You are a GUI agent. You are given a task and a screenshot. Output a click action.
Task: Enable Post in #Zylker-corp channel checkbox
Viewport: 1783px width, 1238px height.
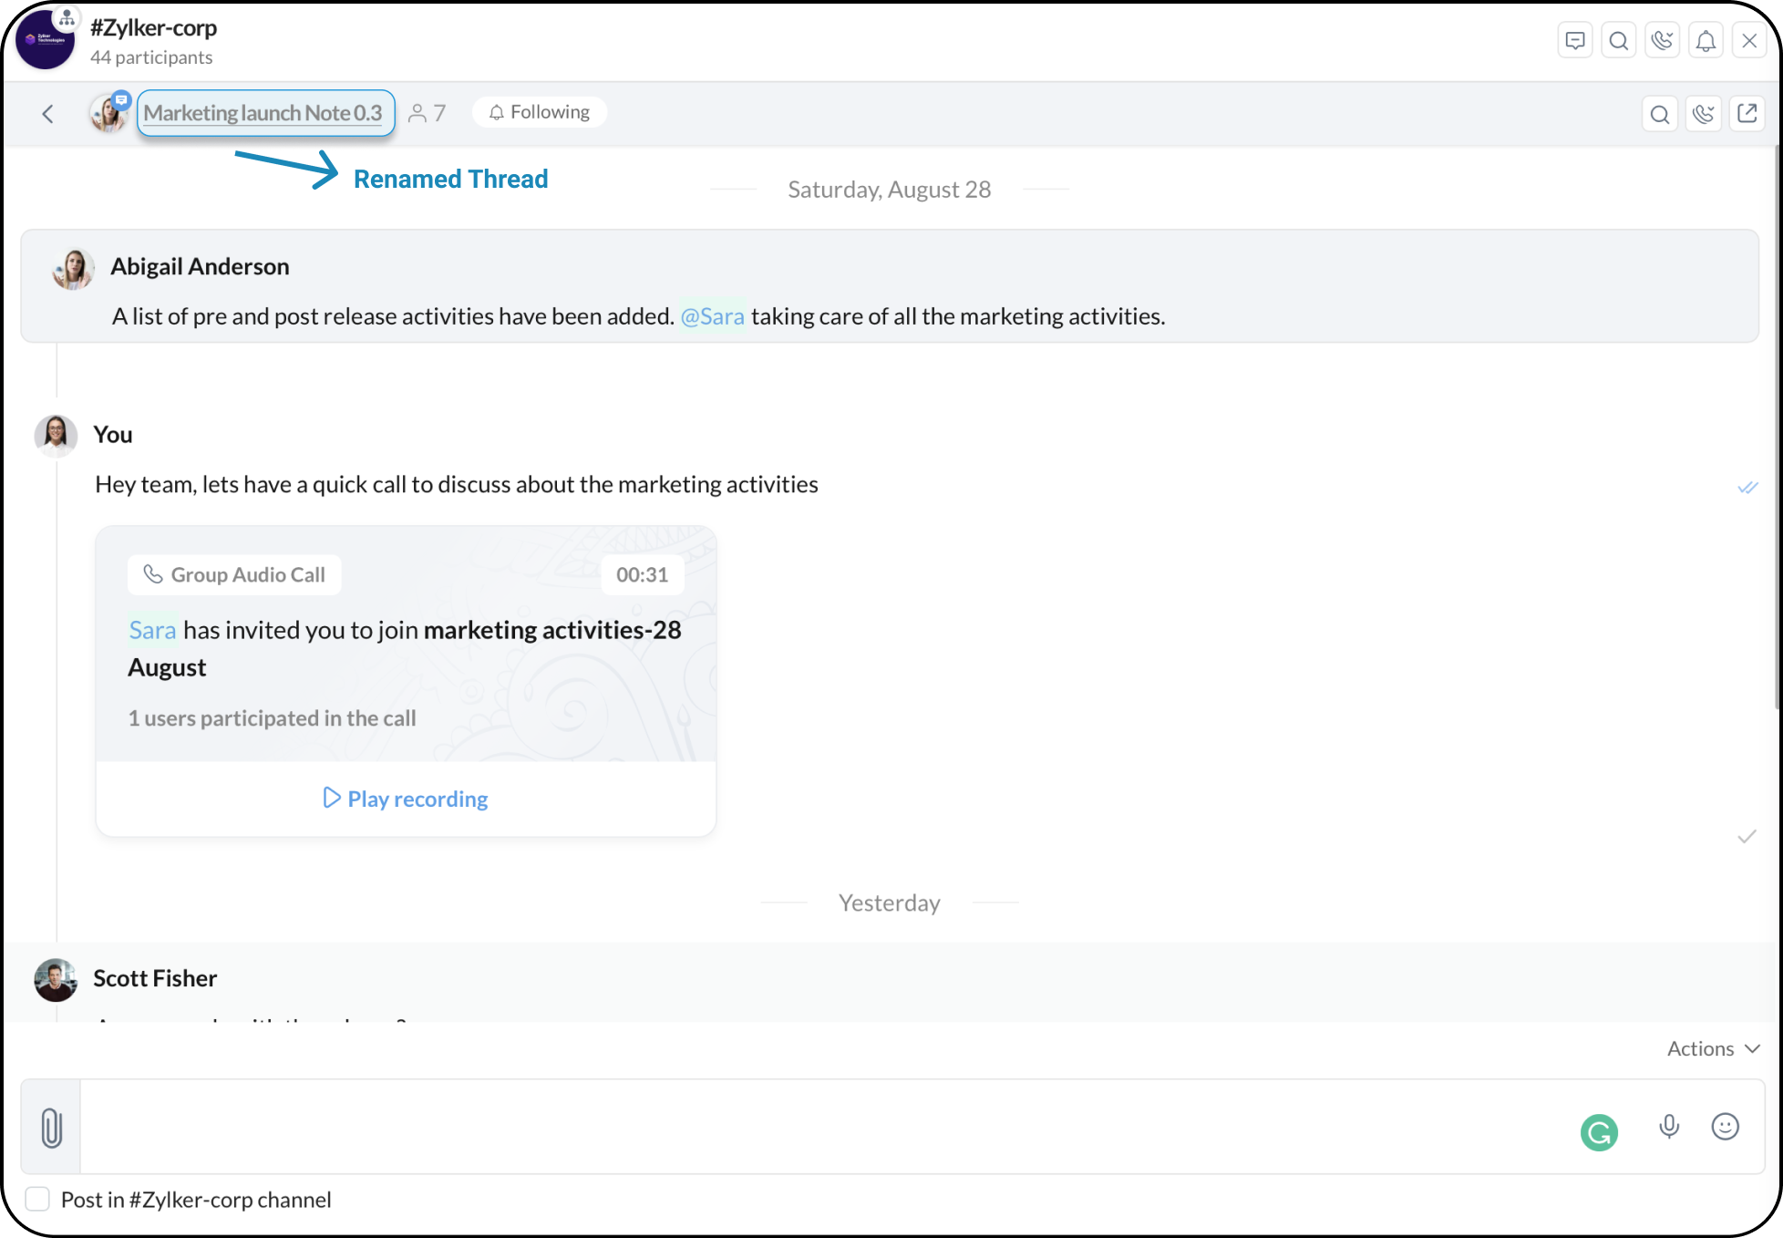pos(37,1199)
